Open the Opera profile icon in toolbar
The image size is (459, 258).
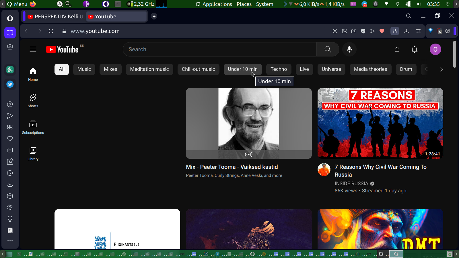click(x=395, y=31)
